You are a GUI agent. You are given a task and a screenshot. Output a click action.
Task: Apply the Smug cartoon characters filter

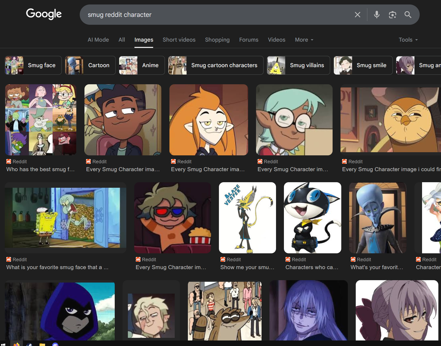[216, 65]
